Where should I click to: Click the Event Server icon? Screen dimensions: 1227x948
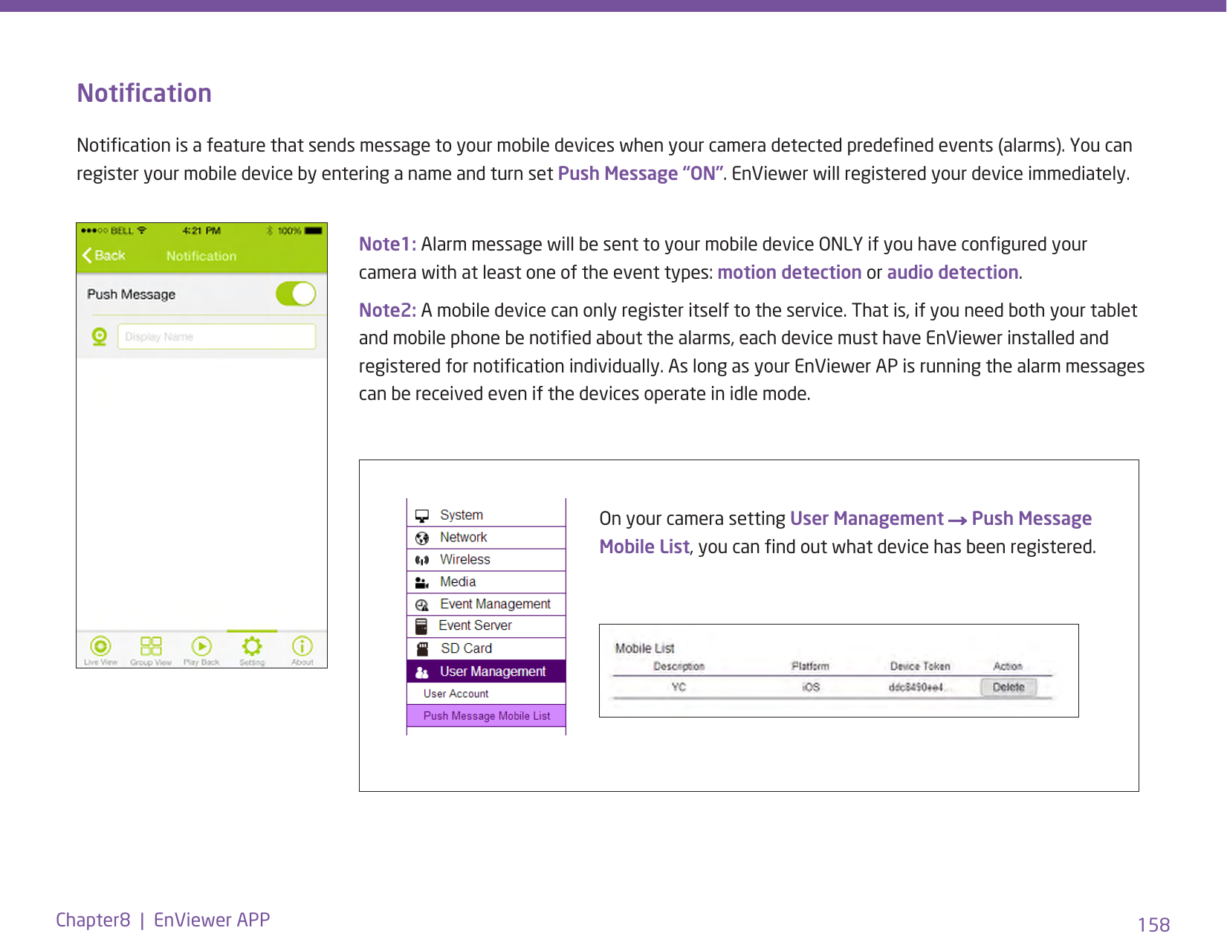coord(421,626)
